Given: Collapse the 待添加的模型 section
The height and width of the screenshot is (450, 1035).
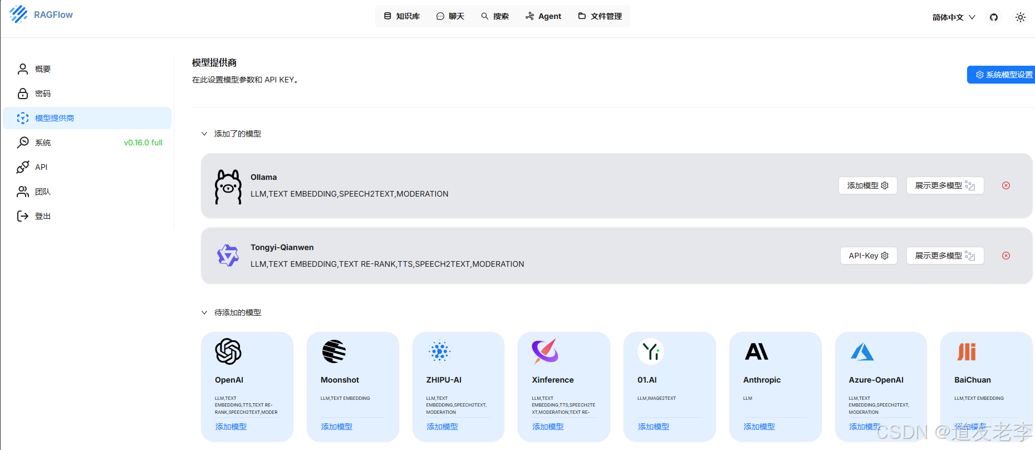Looking at the screenshot, I should [204, 312].
